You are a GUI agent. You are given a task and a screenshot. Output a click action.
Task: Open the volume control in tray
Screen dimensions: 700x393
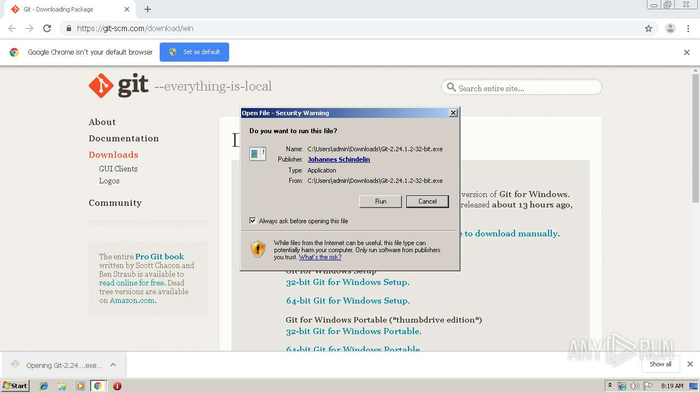point(634,386)
